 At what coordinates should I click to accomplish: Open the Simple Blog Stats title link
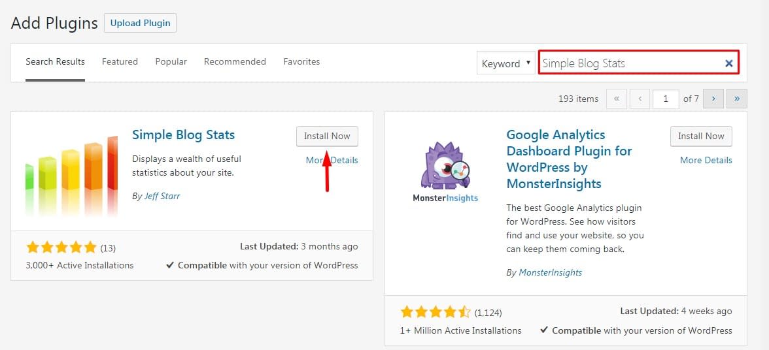(x=183, y=135)
